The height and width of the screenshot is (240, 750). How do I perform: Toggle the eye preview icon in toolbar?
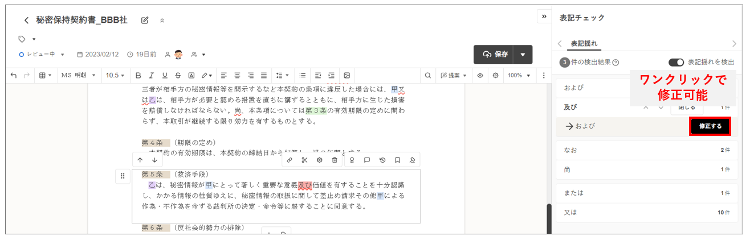pos(480,76)
